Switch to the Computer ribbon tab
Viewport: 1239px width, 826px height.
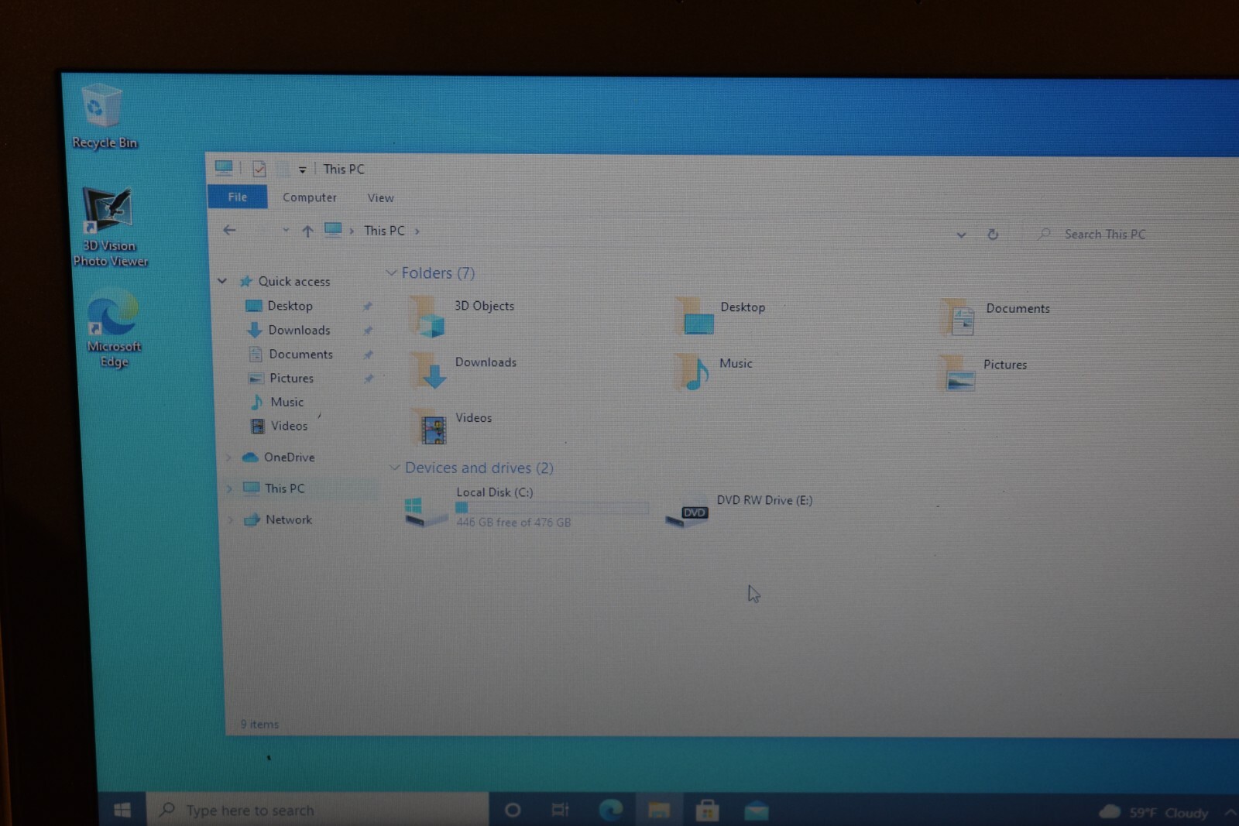coord(310,197)
